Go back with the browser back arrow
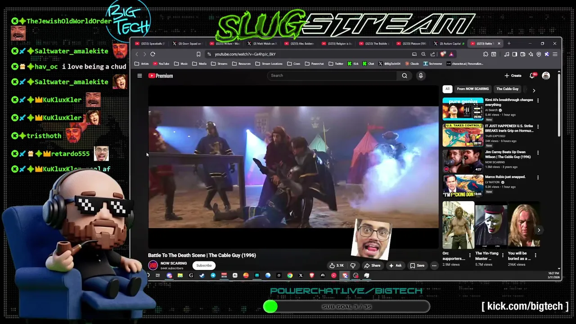The width and height of the screenshot is (576, 324). (x=137, y=54)
